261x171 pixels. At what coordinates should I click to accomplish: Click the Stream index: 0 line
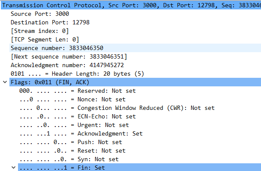point(39,30)
